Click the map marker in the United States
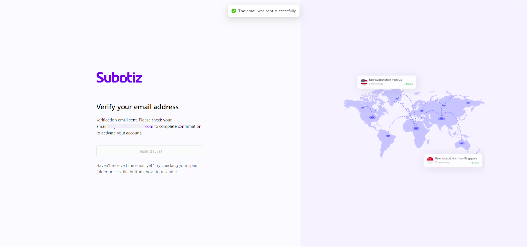527x247 pixels. [372, 117]
